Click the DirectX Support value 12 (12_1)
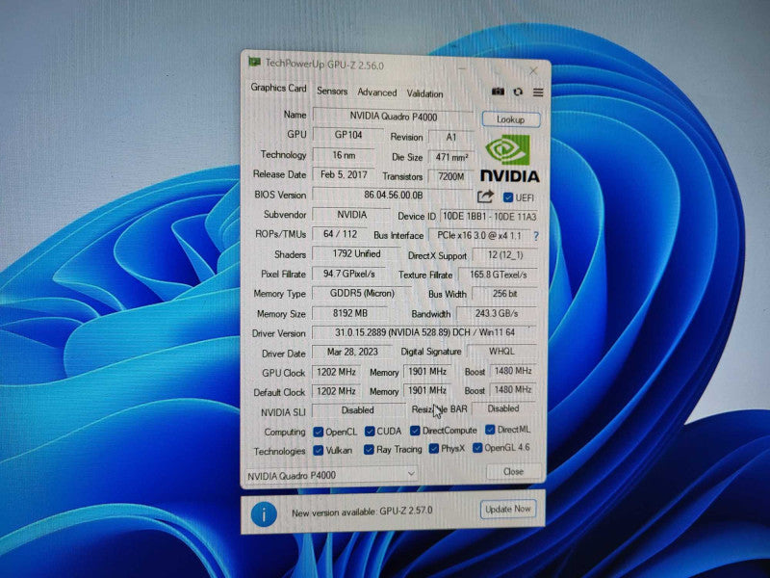This screenshot has width=770, height=578. pos(504,255)
